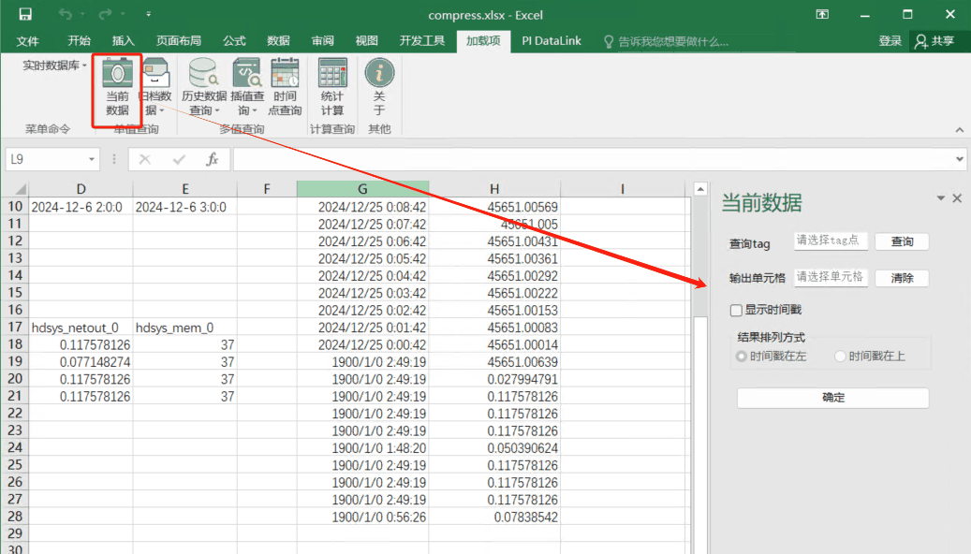Select the 时间戳在上 radio option
Screen dimensions: 971x554
(x=840, y=357)
